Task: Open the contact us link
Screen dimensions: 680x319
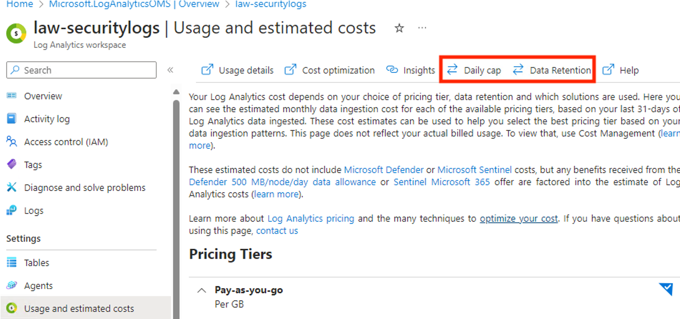Action: [277, 230]
